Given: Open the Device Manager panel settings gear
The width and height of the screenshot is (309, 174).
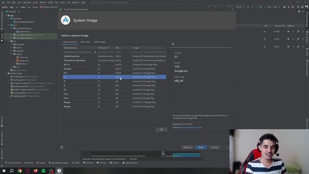Looking at the screenshot, I should [x=299, y=12].
